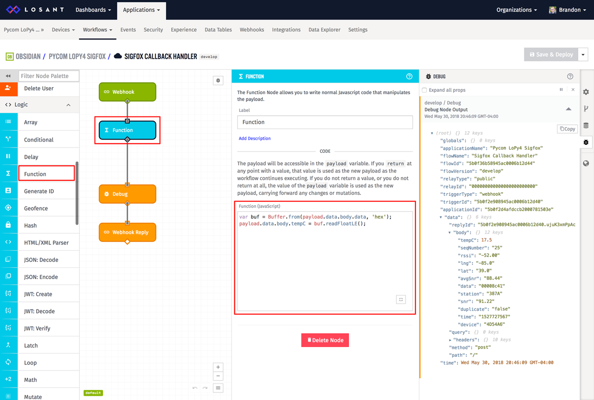Open the versions branch icon tab

pos(586,109)
